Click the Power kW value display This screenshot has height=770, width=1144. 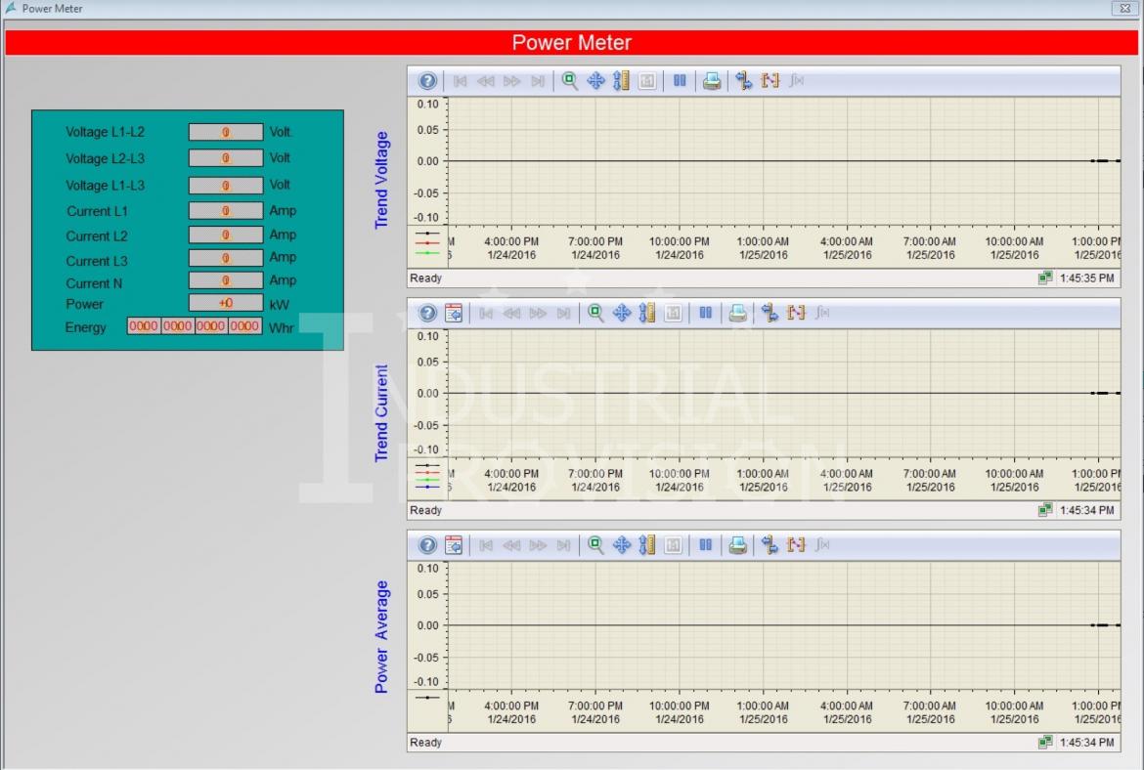226,304
